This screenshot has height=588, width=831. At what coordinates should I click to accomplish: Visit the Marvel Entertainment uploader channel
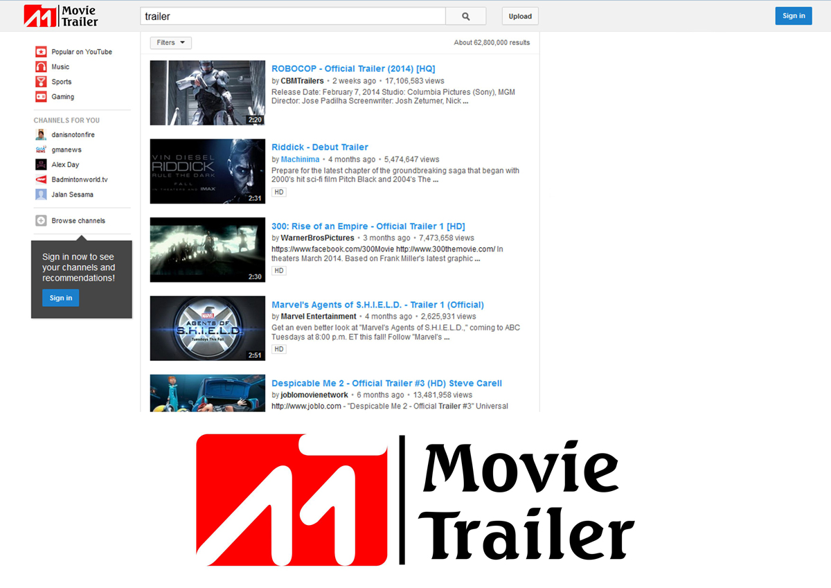point(319,317)
